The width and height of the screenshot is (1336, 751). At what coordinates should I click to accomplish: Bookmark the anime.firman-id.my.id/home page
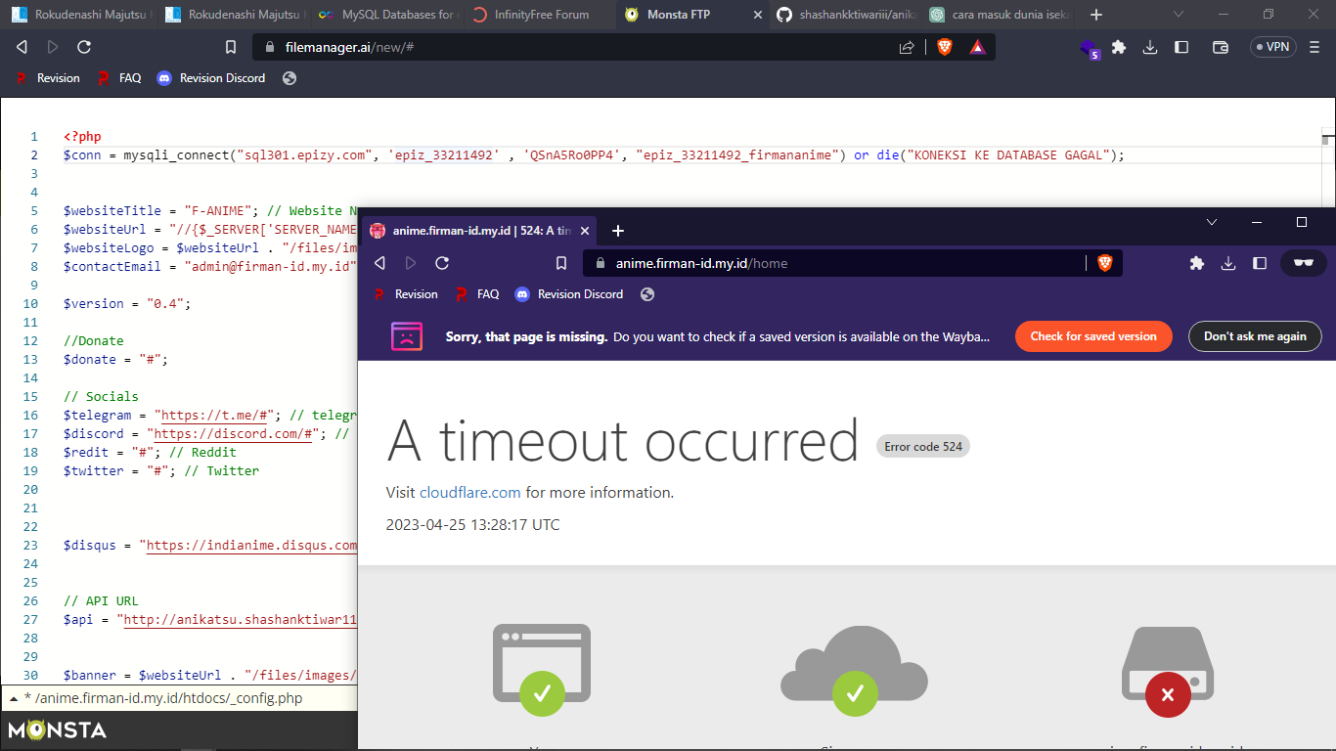coord(561,263)
